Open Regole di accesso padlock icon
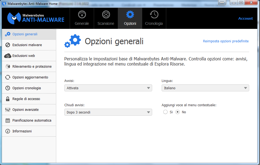260x165 pixels. click(x=8, y=99)
